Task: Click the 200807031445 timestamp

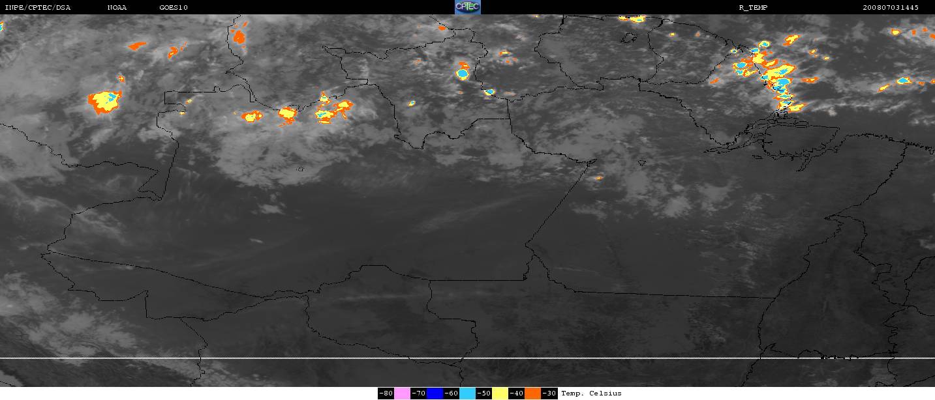Action: [x=891, y=7]
